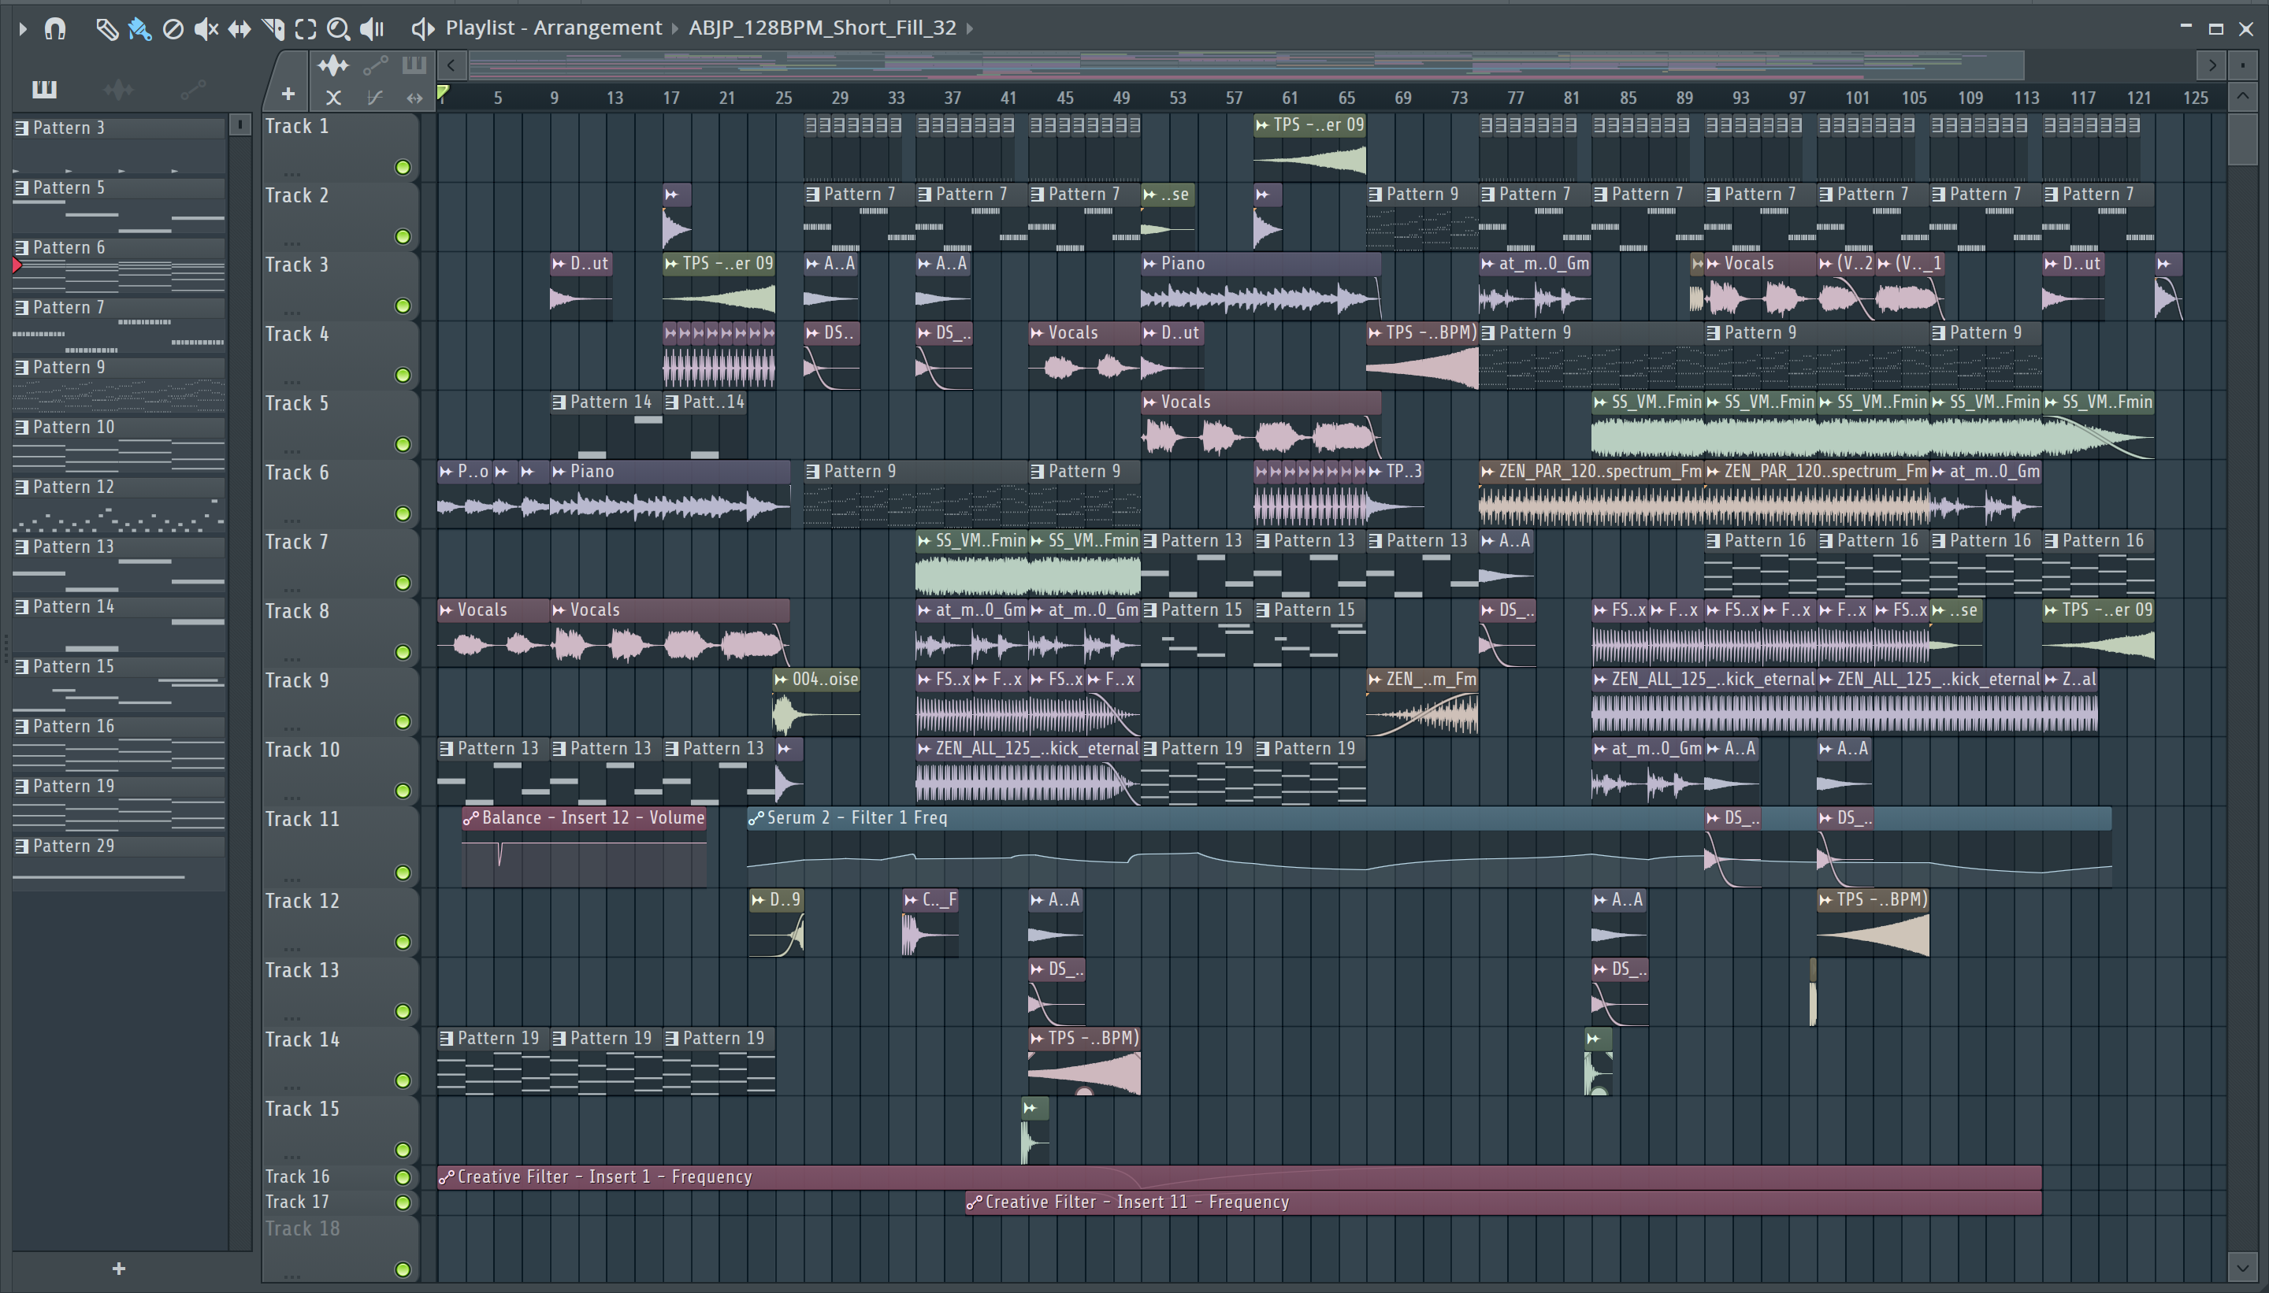Click the dot button after timeline scroll
Image resolution: width=2269 pixels, height=1293 pixels.
click(x=2242, y=65)
